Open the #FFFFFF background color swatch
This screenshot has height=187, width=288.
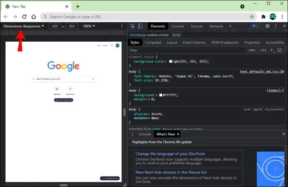tap(161, 95)
